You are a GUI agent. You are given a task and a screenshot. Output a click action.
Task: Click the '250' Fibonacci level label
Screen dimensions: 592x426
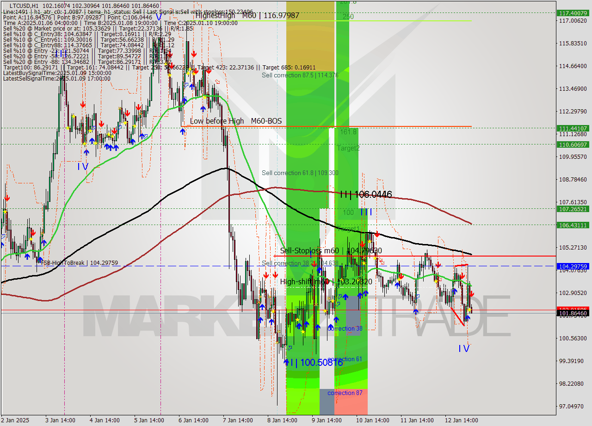point(348,16)
